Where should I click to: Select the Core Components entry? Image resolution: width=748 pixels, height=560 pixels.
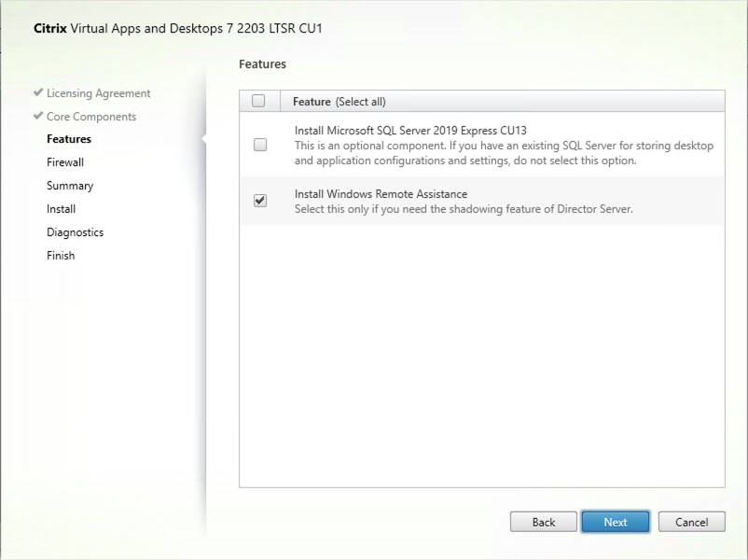click(x=93, y=116)
